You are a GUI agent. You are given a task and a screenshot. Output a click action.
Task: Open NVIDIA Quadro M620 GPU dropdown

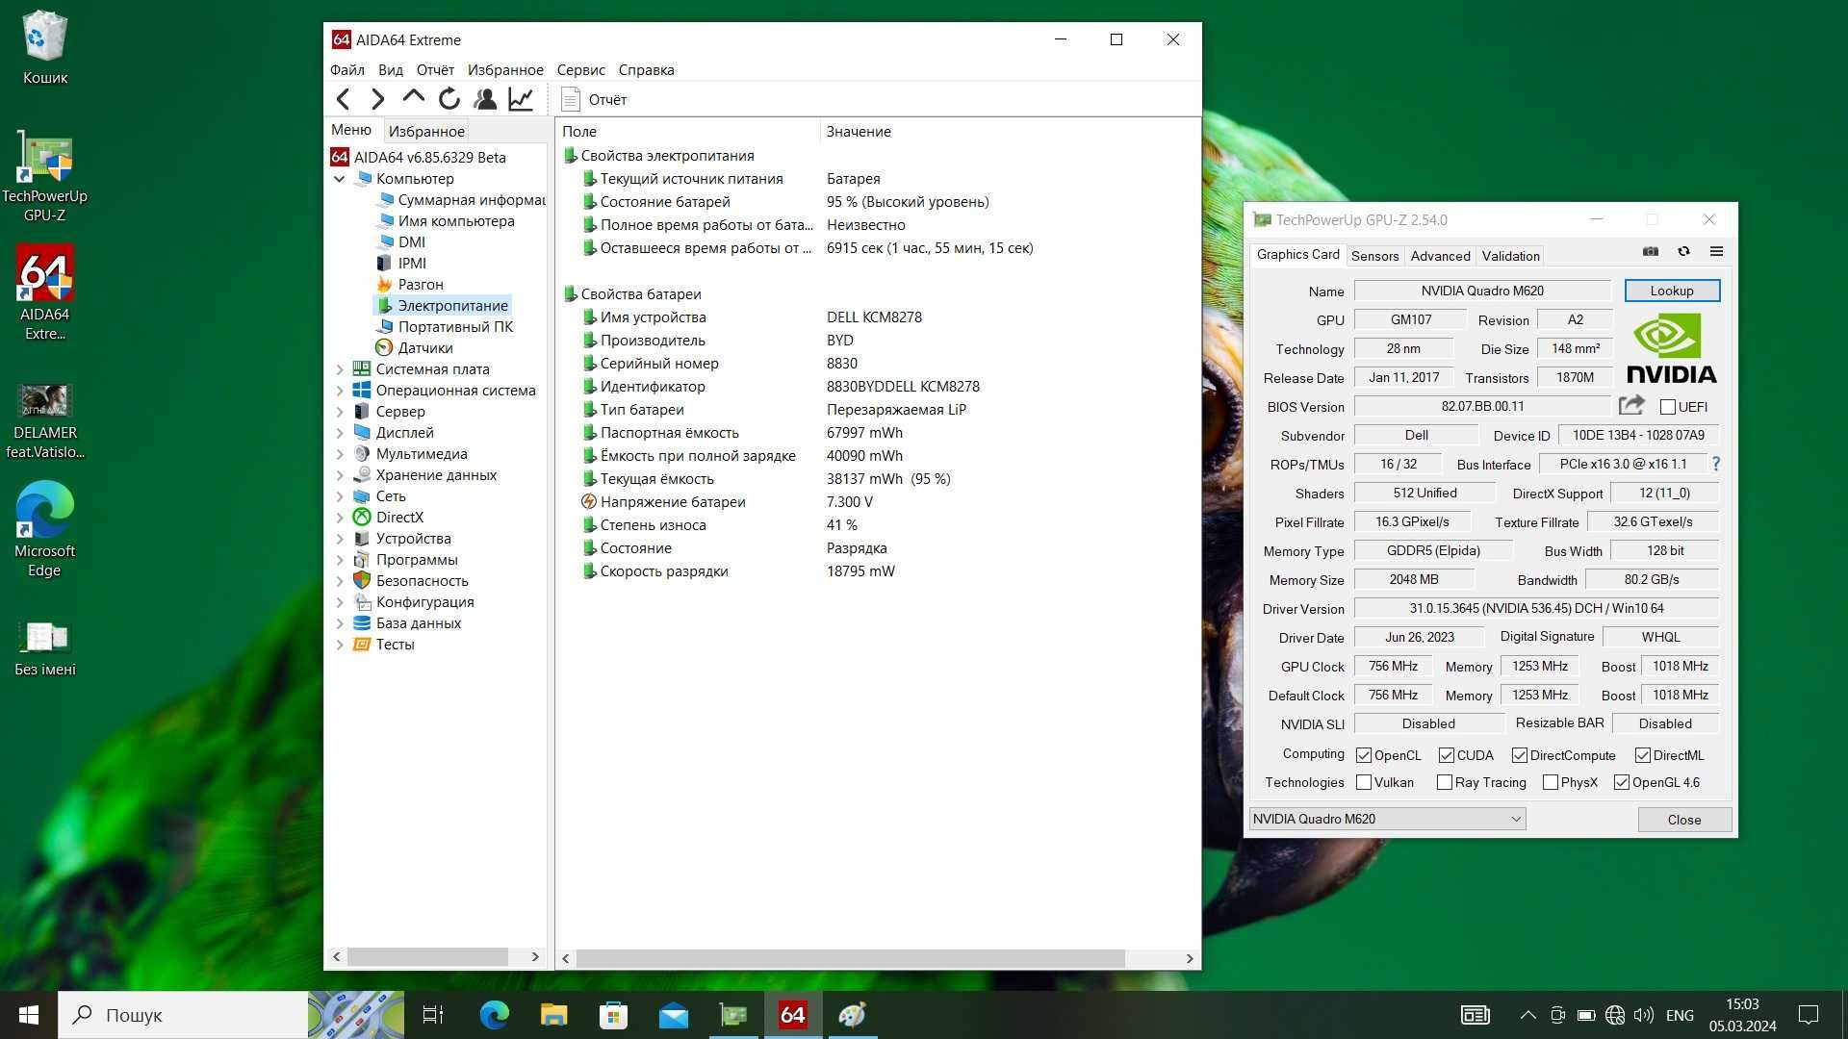[x=1387, y=819]
